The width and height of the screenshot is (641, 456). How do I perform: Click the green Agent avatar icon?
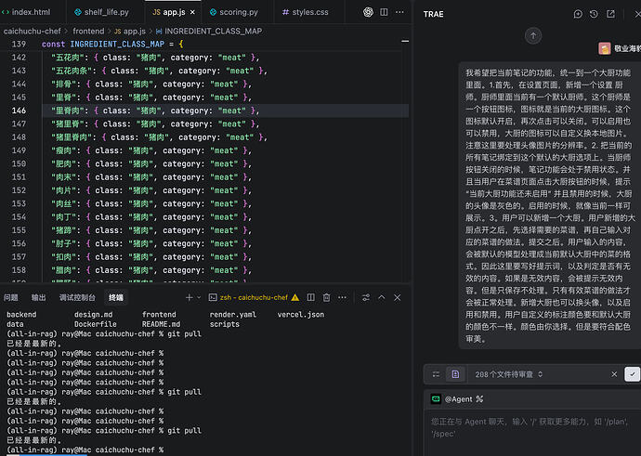click(436, 398)
